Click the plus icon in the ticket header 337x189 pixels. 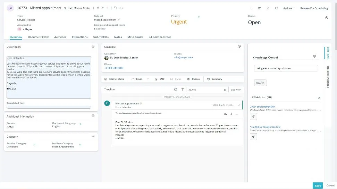pos(251,8)
